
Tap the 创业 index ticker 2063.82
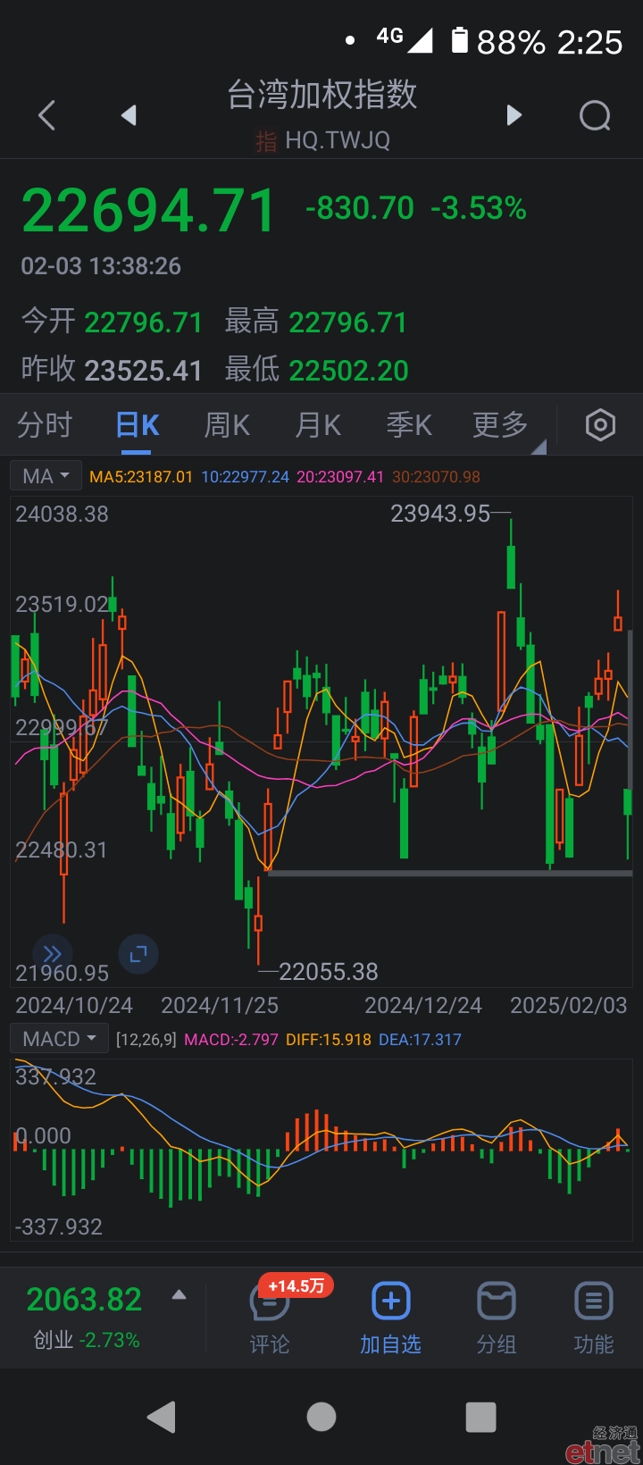[84, 1300]
